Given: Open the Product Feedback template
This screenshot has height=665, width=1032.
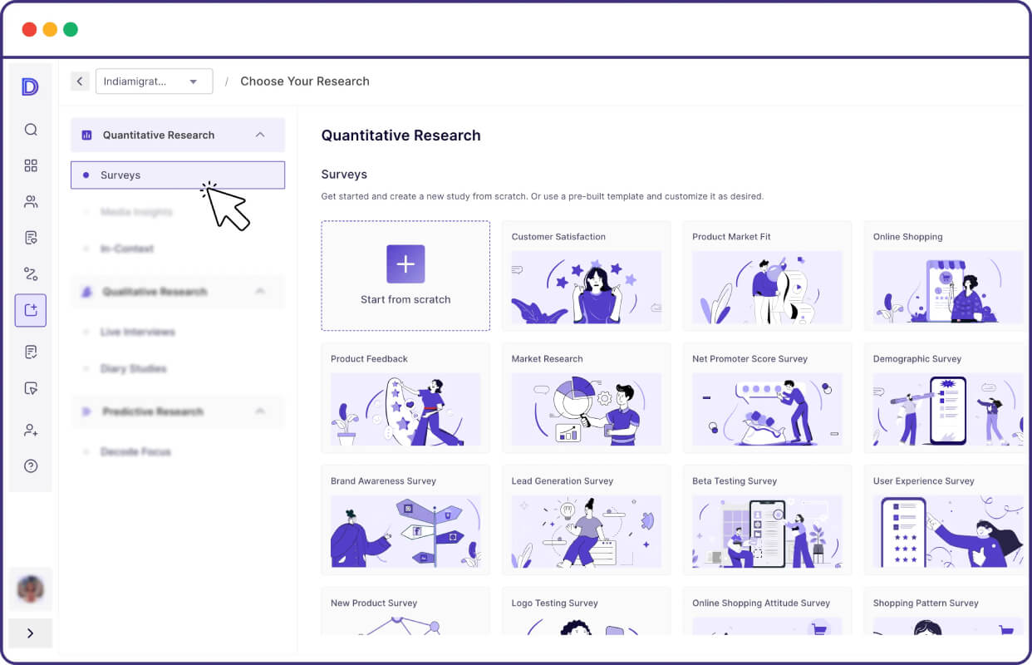Looking at the screenshot, I should click(x=405, y=398).
